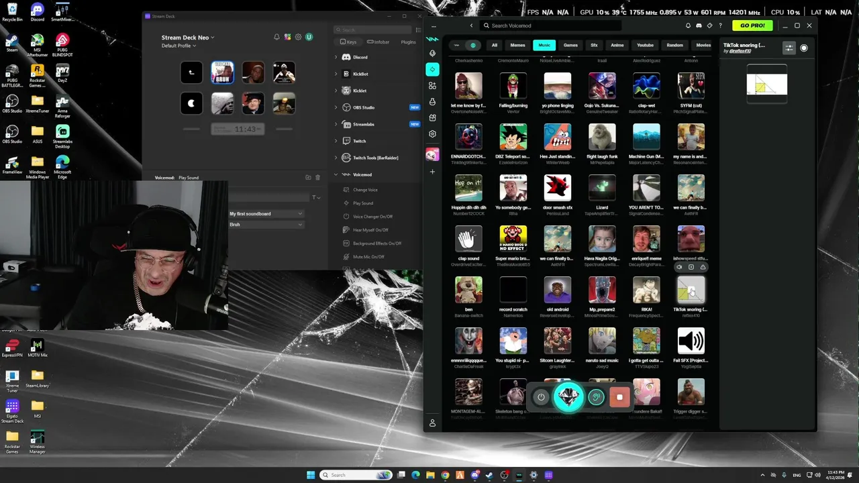Open Voicemod voice lab flask icon
The width and height of the screenshot is (859, 483).
432,101
